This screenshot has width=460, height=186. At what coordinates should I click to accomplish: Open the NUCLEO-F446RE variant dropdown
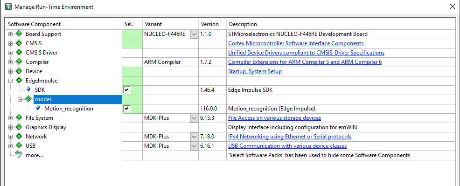coord(194,34)
